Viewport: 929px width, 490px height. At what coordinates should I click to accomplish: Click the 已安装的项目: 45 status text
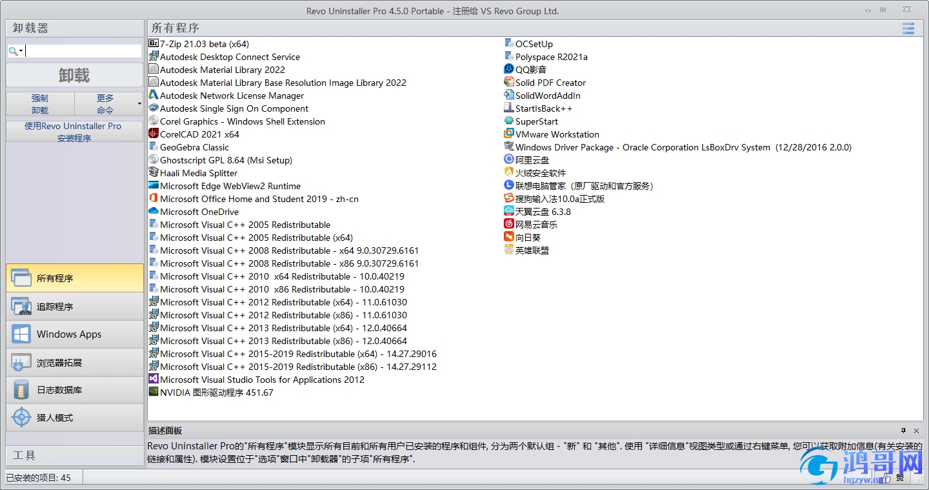[38, 478]
